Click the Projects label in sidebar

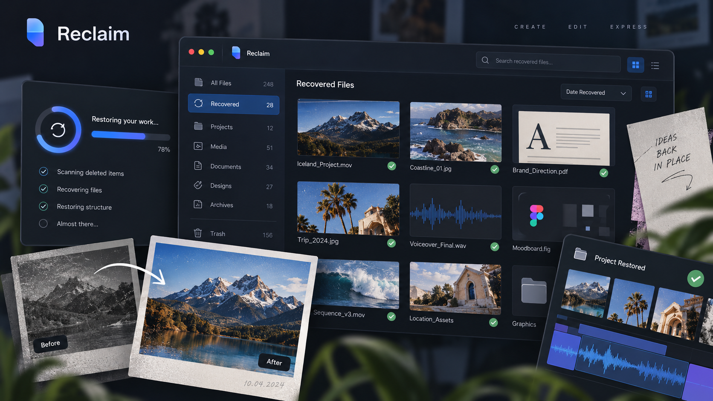(x=222, y=127)
